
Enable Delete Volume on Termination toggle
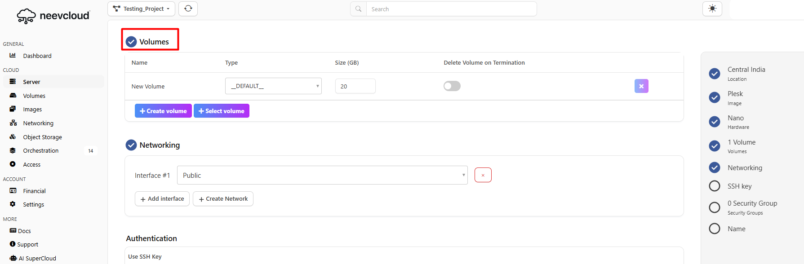coord(452,86)
